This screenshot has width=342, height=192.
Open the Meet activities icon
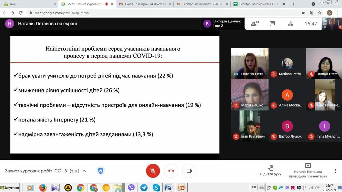coord(291,24)
